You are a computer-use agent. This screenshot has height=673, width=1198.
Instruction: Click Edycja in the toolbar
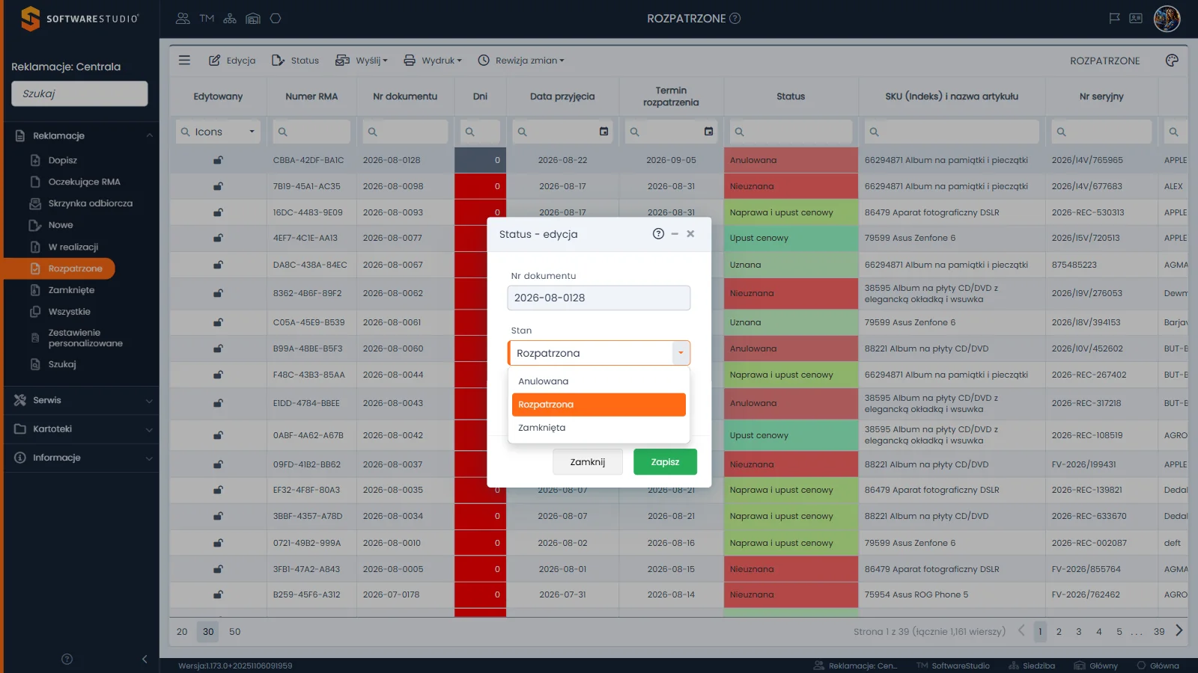232,61
